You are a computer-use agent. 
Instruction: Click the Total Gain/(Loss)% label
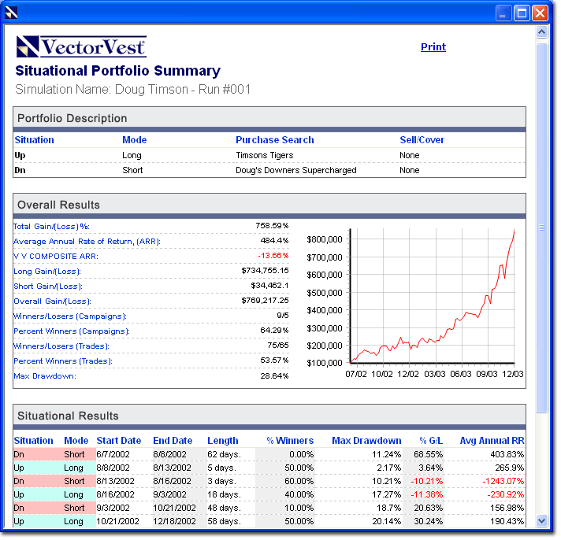tap(51, 227)
